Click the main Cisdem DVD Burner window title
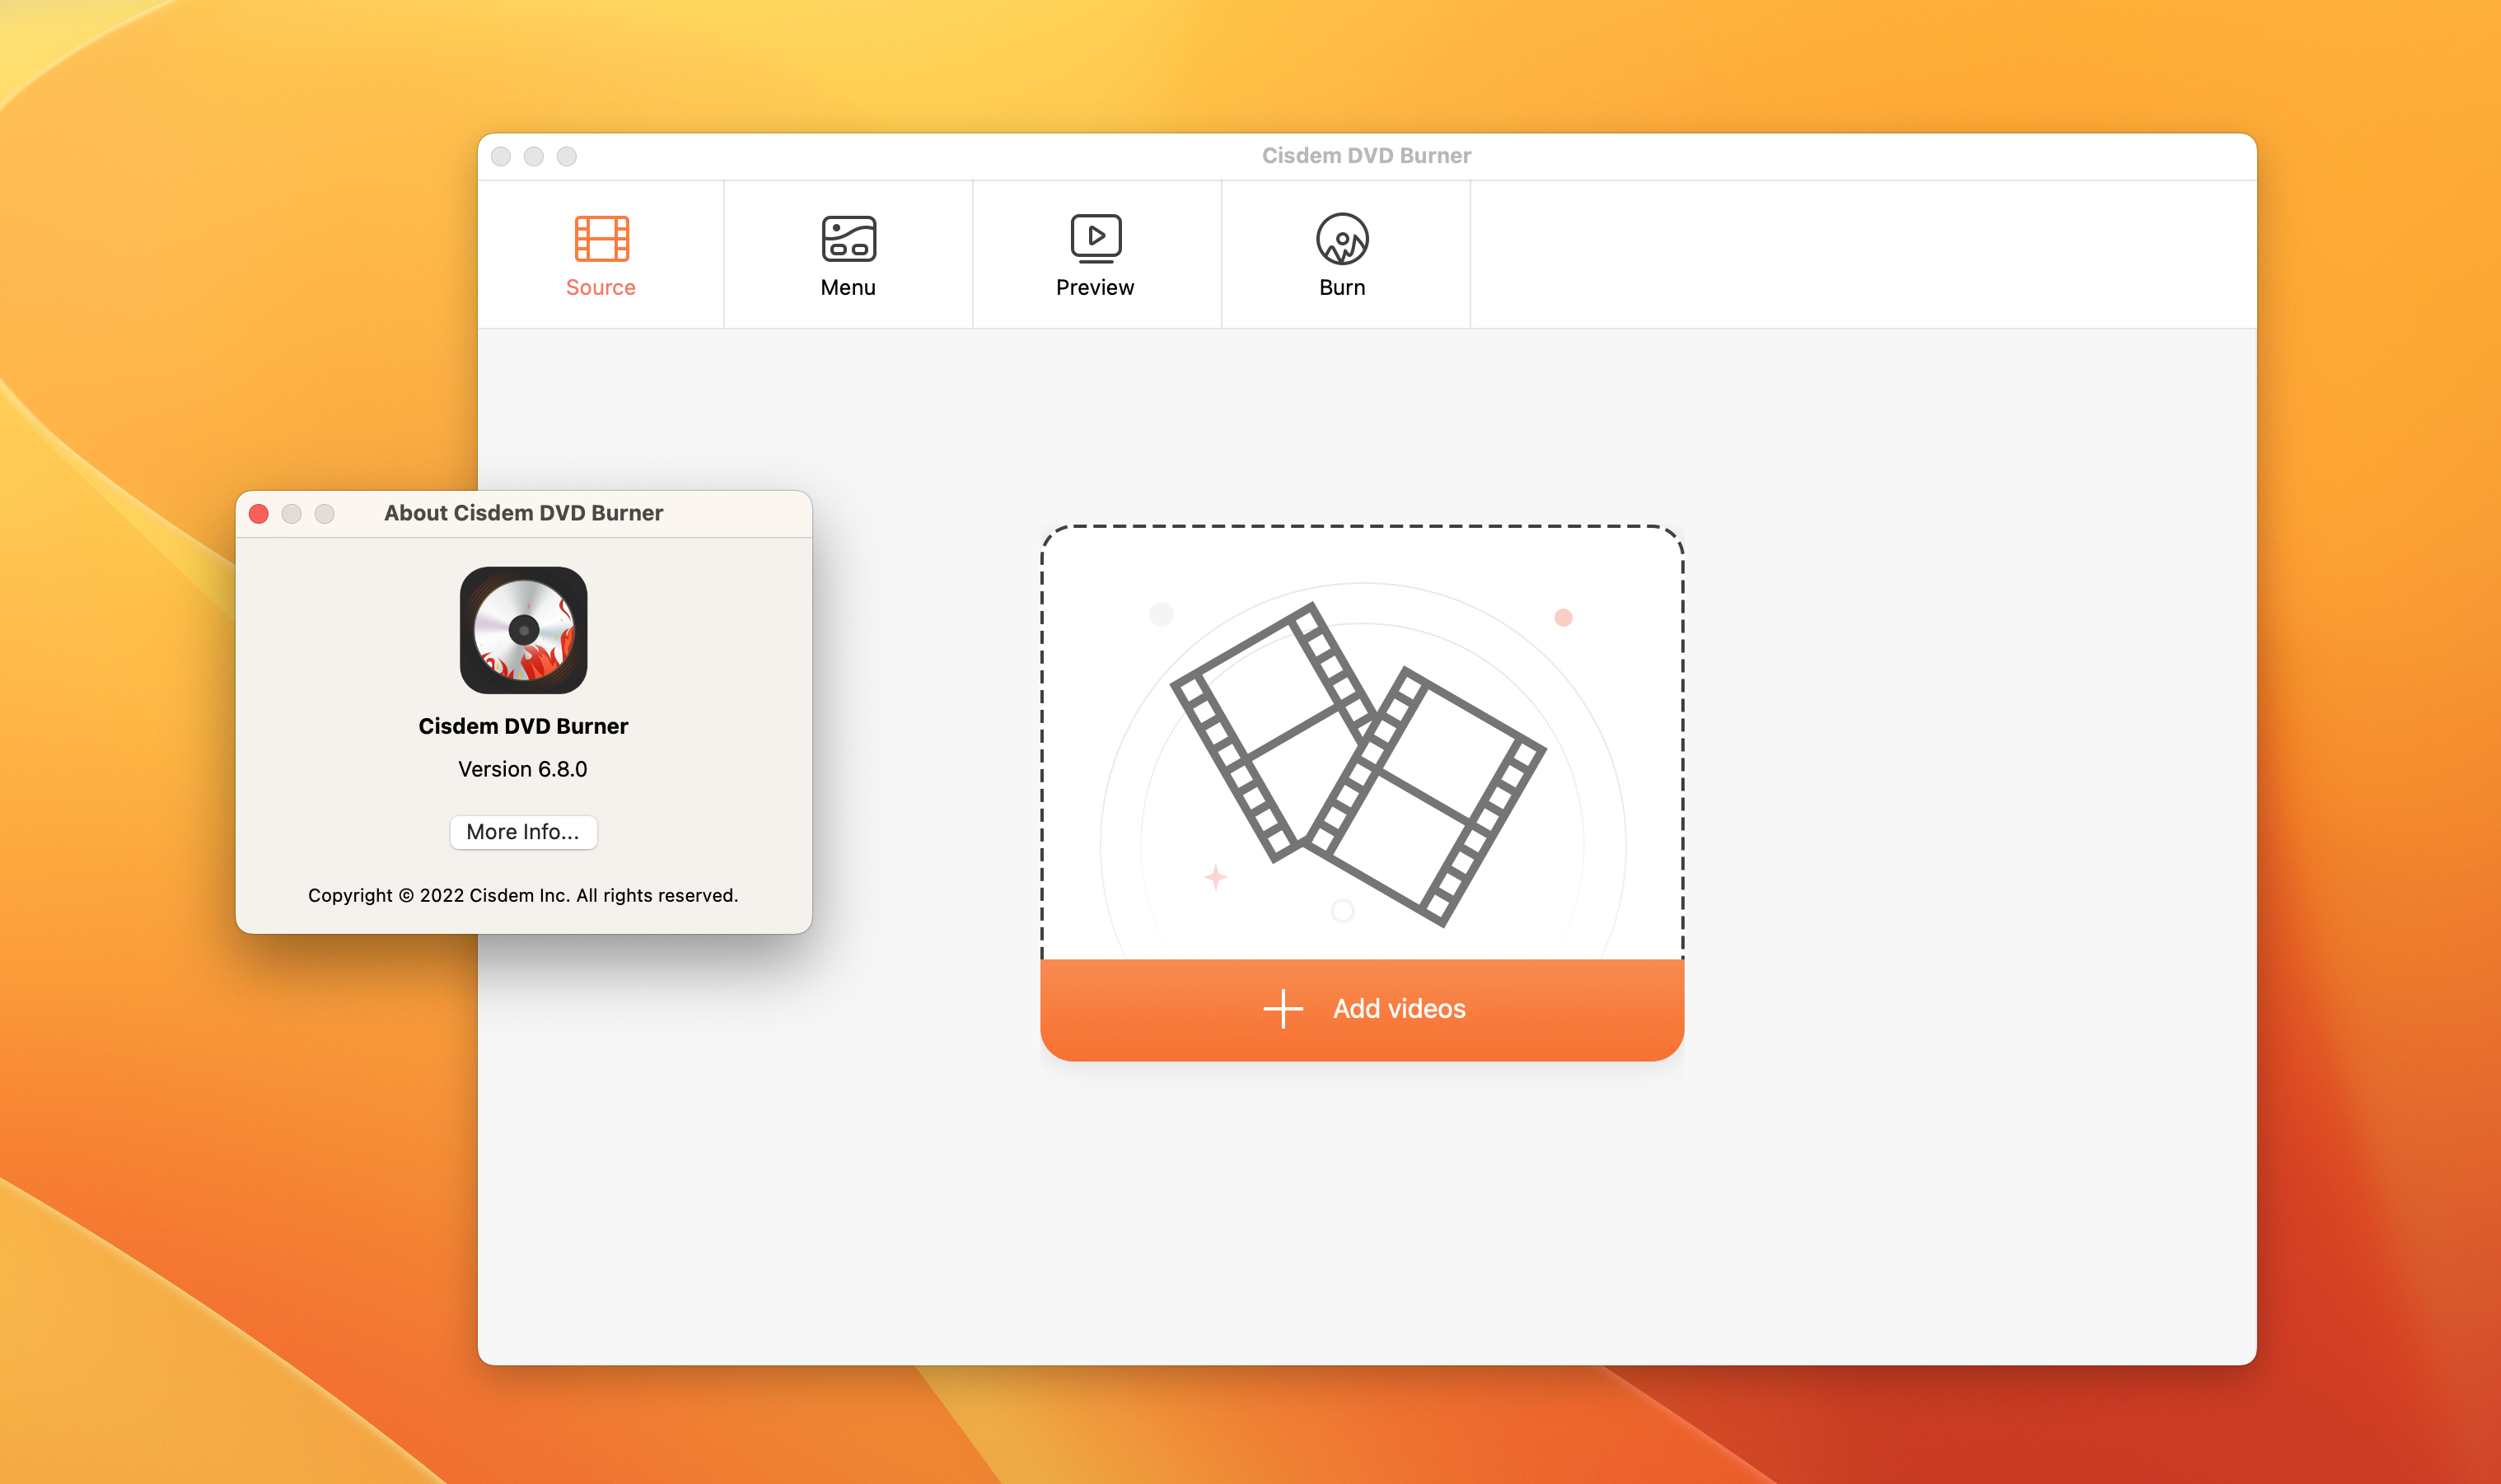This screenshot has height=1484, width=2501. (x=1366, y=156)
